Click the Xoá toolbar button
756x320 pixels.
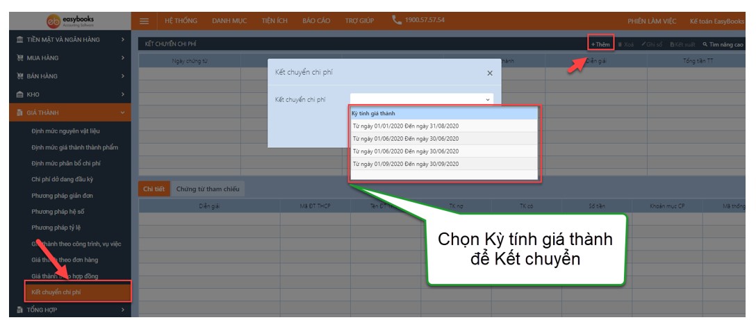625,44
